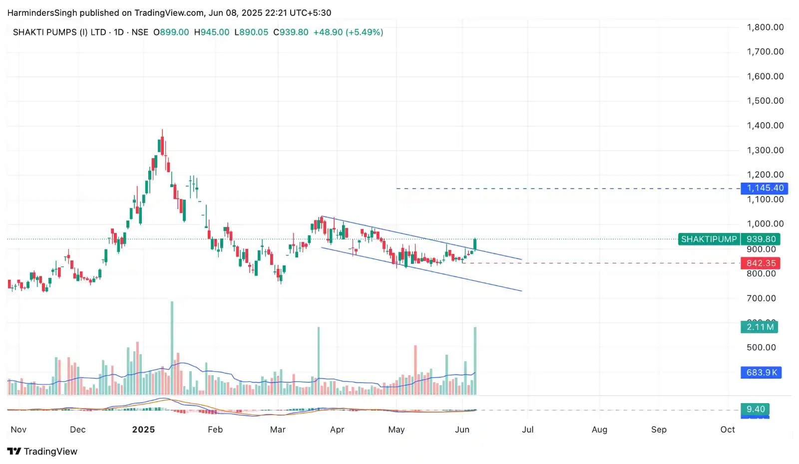
Task: Click the 1,400.00 price axis label
Action: (765, 125)
